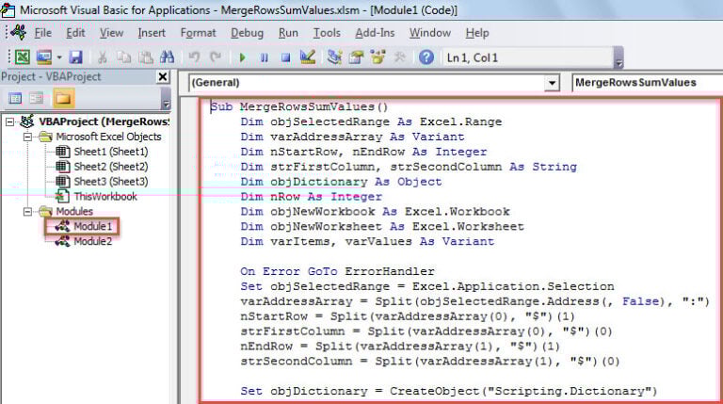Click the View Code icon in Project panel

click(15, 98)
